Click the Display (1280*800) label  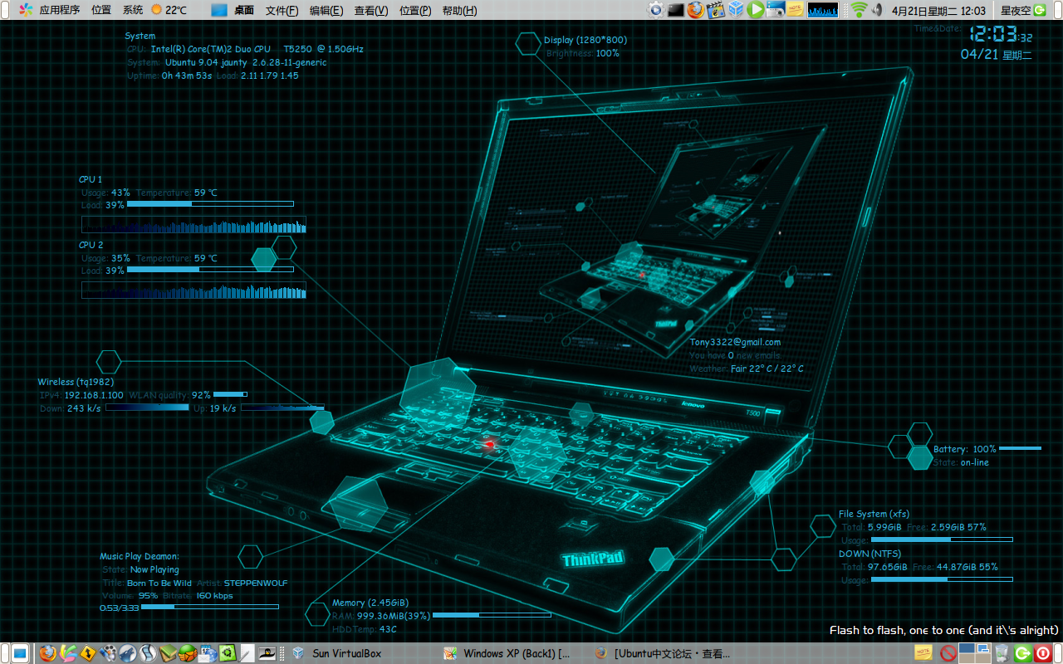(x=585, y=40)
